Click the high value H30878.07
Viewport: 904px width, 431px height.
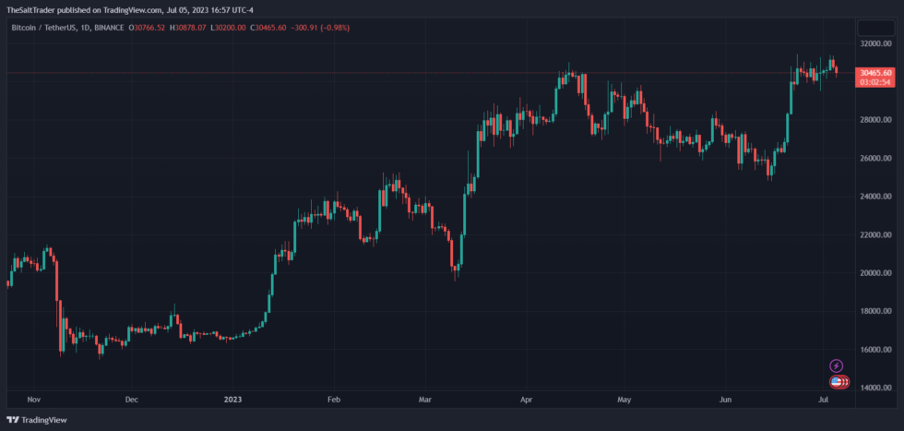187,28
